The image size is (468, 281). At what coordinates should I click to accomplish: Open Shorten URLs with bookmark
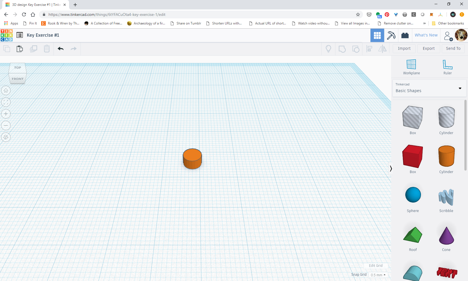pos(224,23)
